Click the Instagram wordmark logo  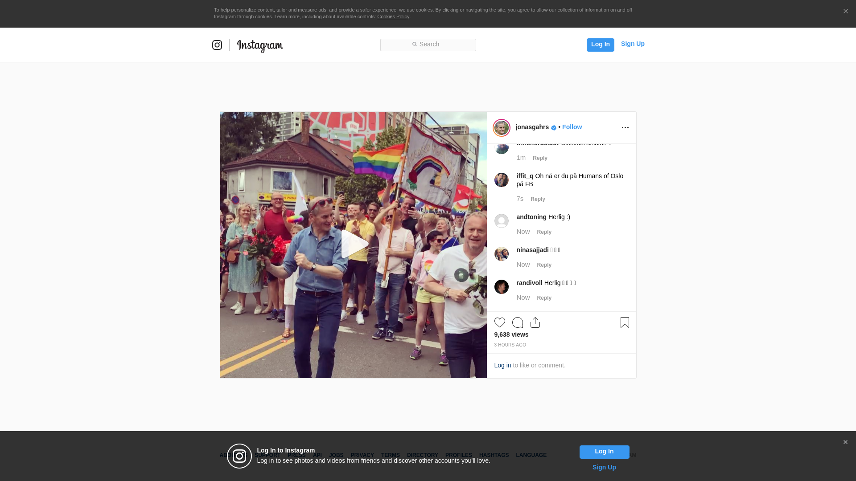pyautogui.click(x=260, y=45)
